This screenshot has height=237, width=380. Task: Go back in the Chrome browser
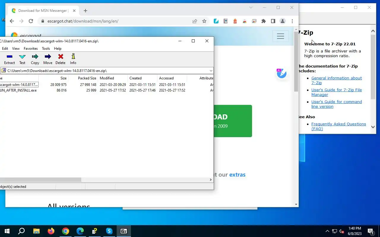click(12, 21)
